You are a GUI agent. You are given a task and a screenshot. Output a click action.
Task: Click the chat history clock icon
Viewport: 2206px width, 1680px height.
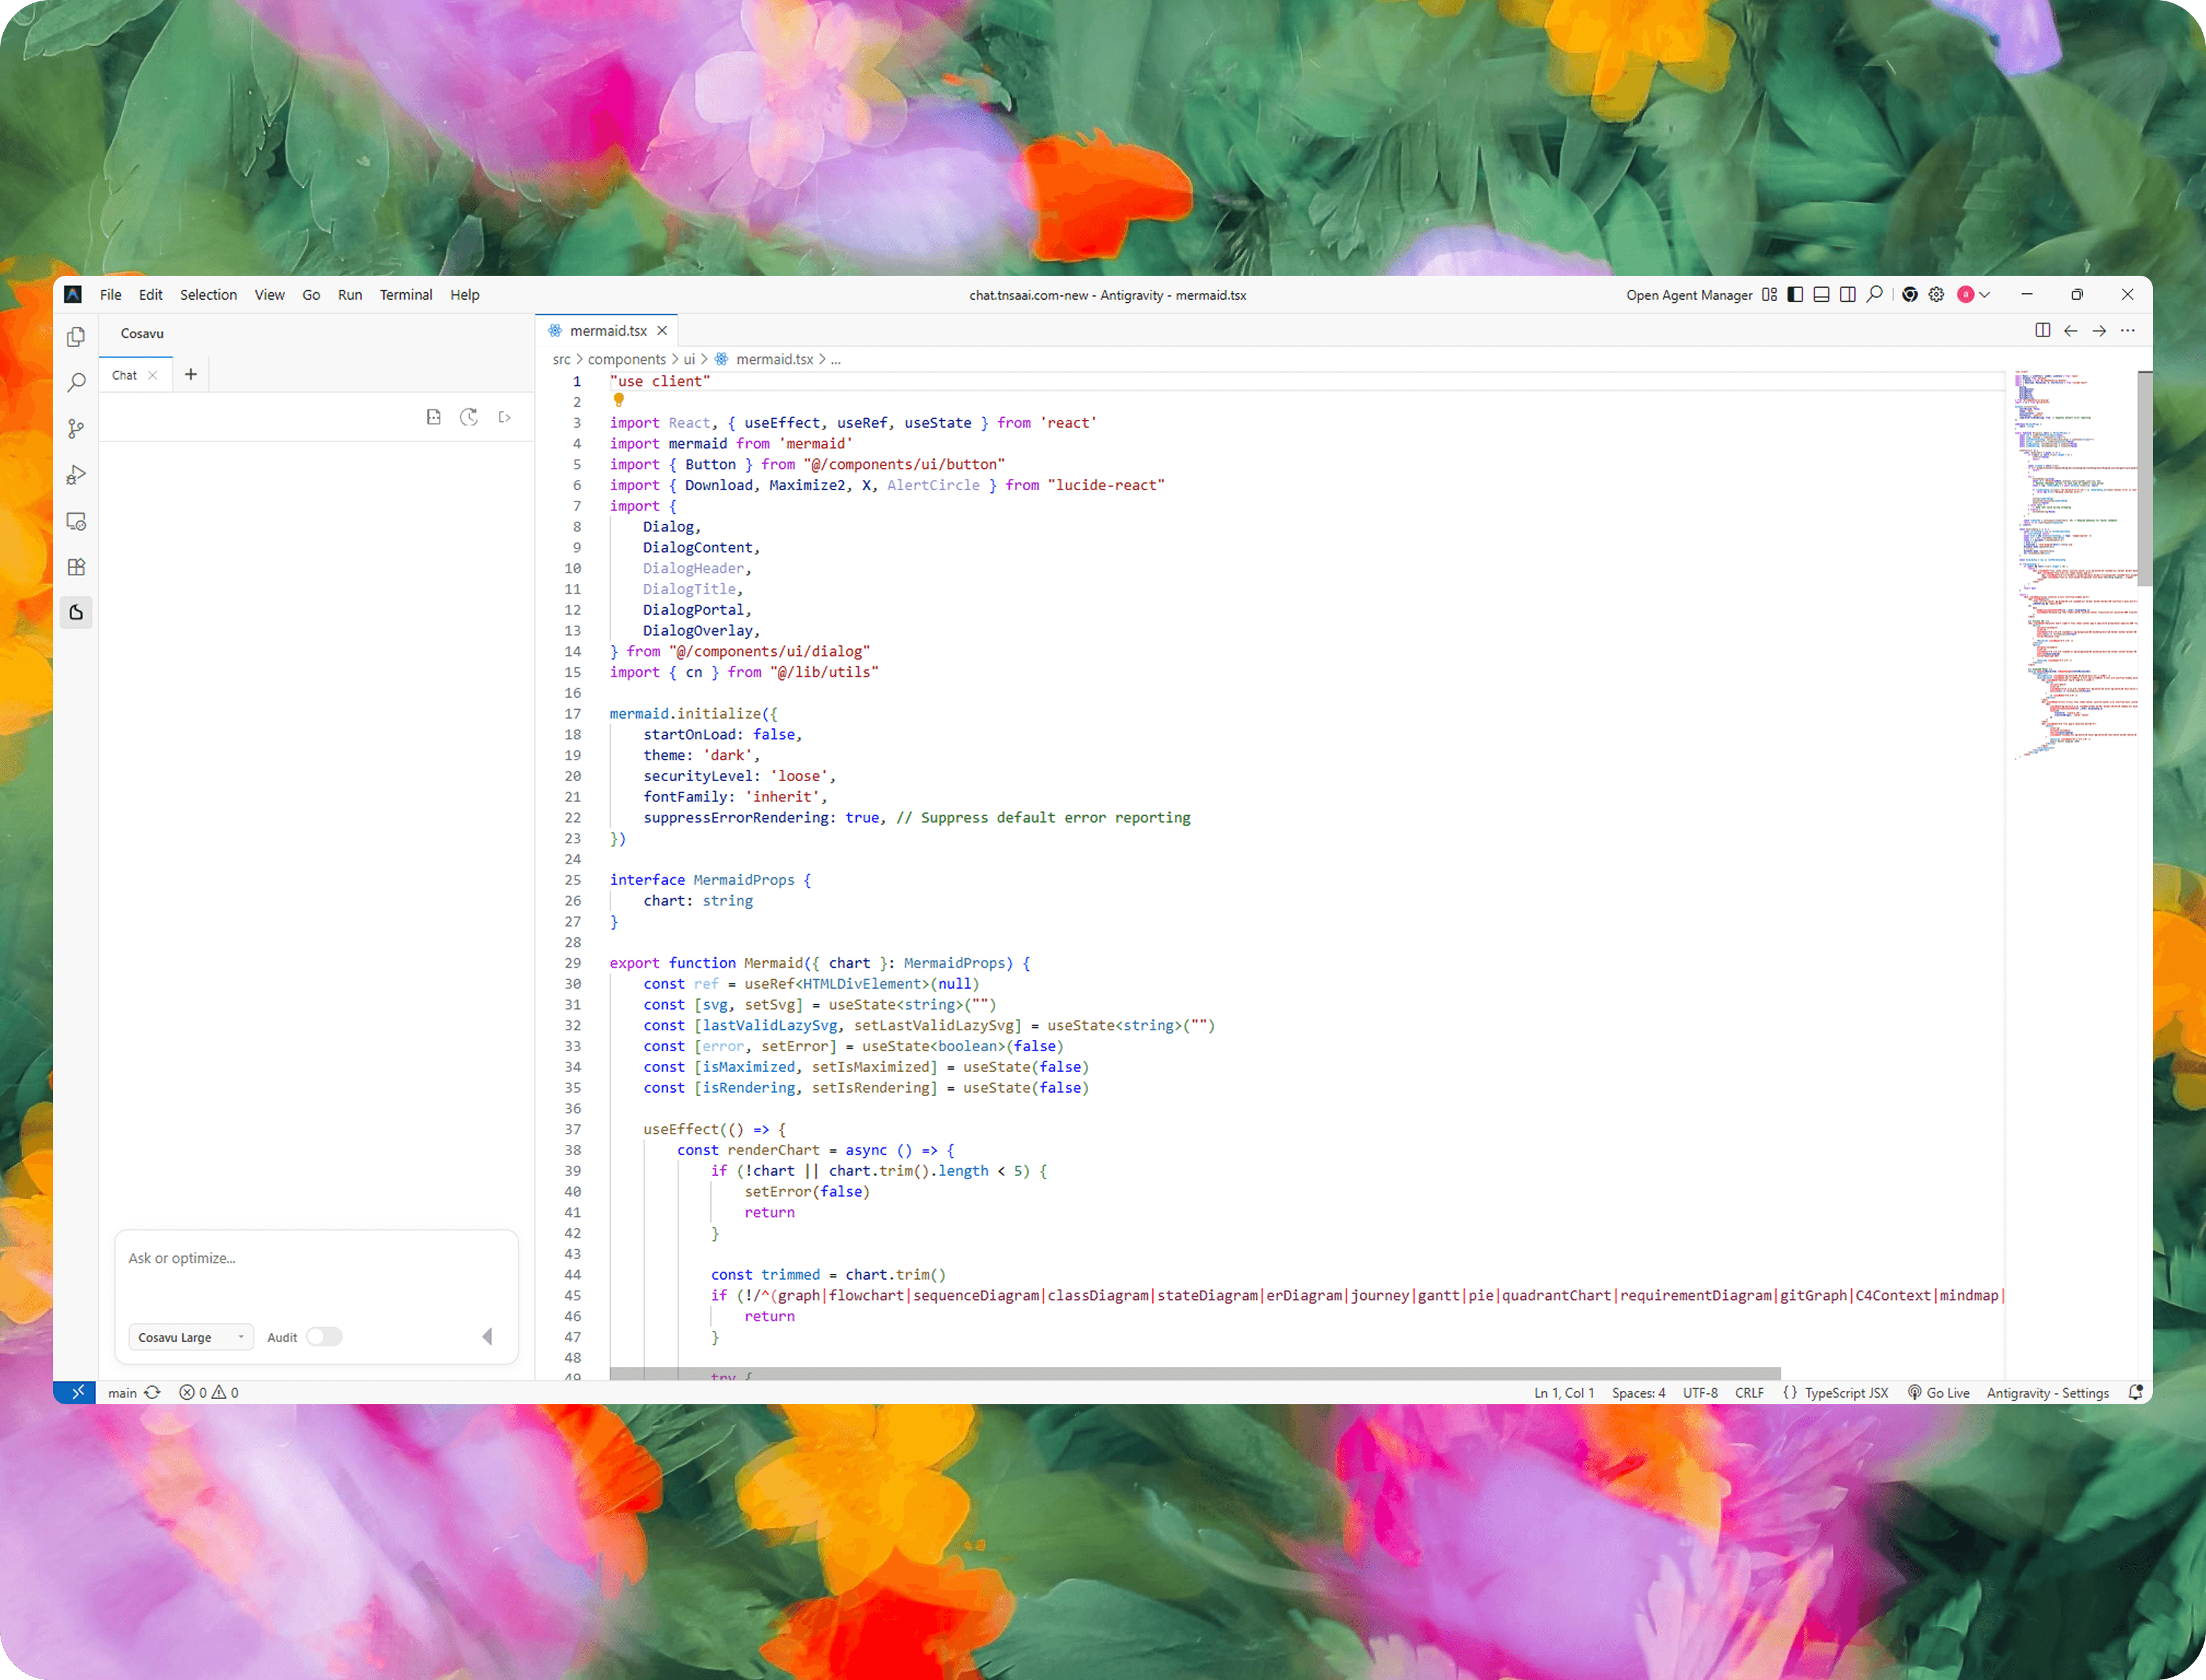click(x=469, y=417)
